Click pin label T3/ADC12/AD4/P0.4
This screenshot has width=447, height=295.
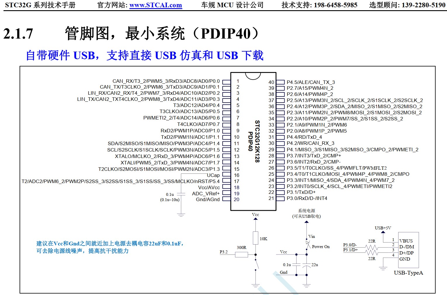point(196,105)
